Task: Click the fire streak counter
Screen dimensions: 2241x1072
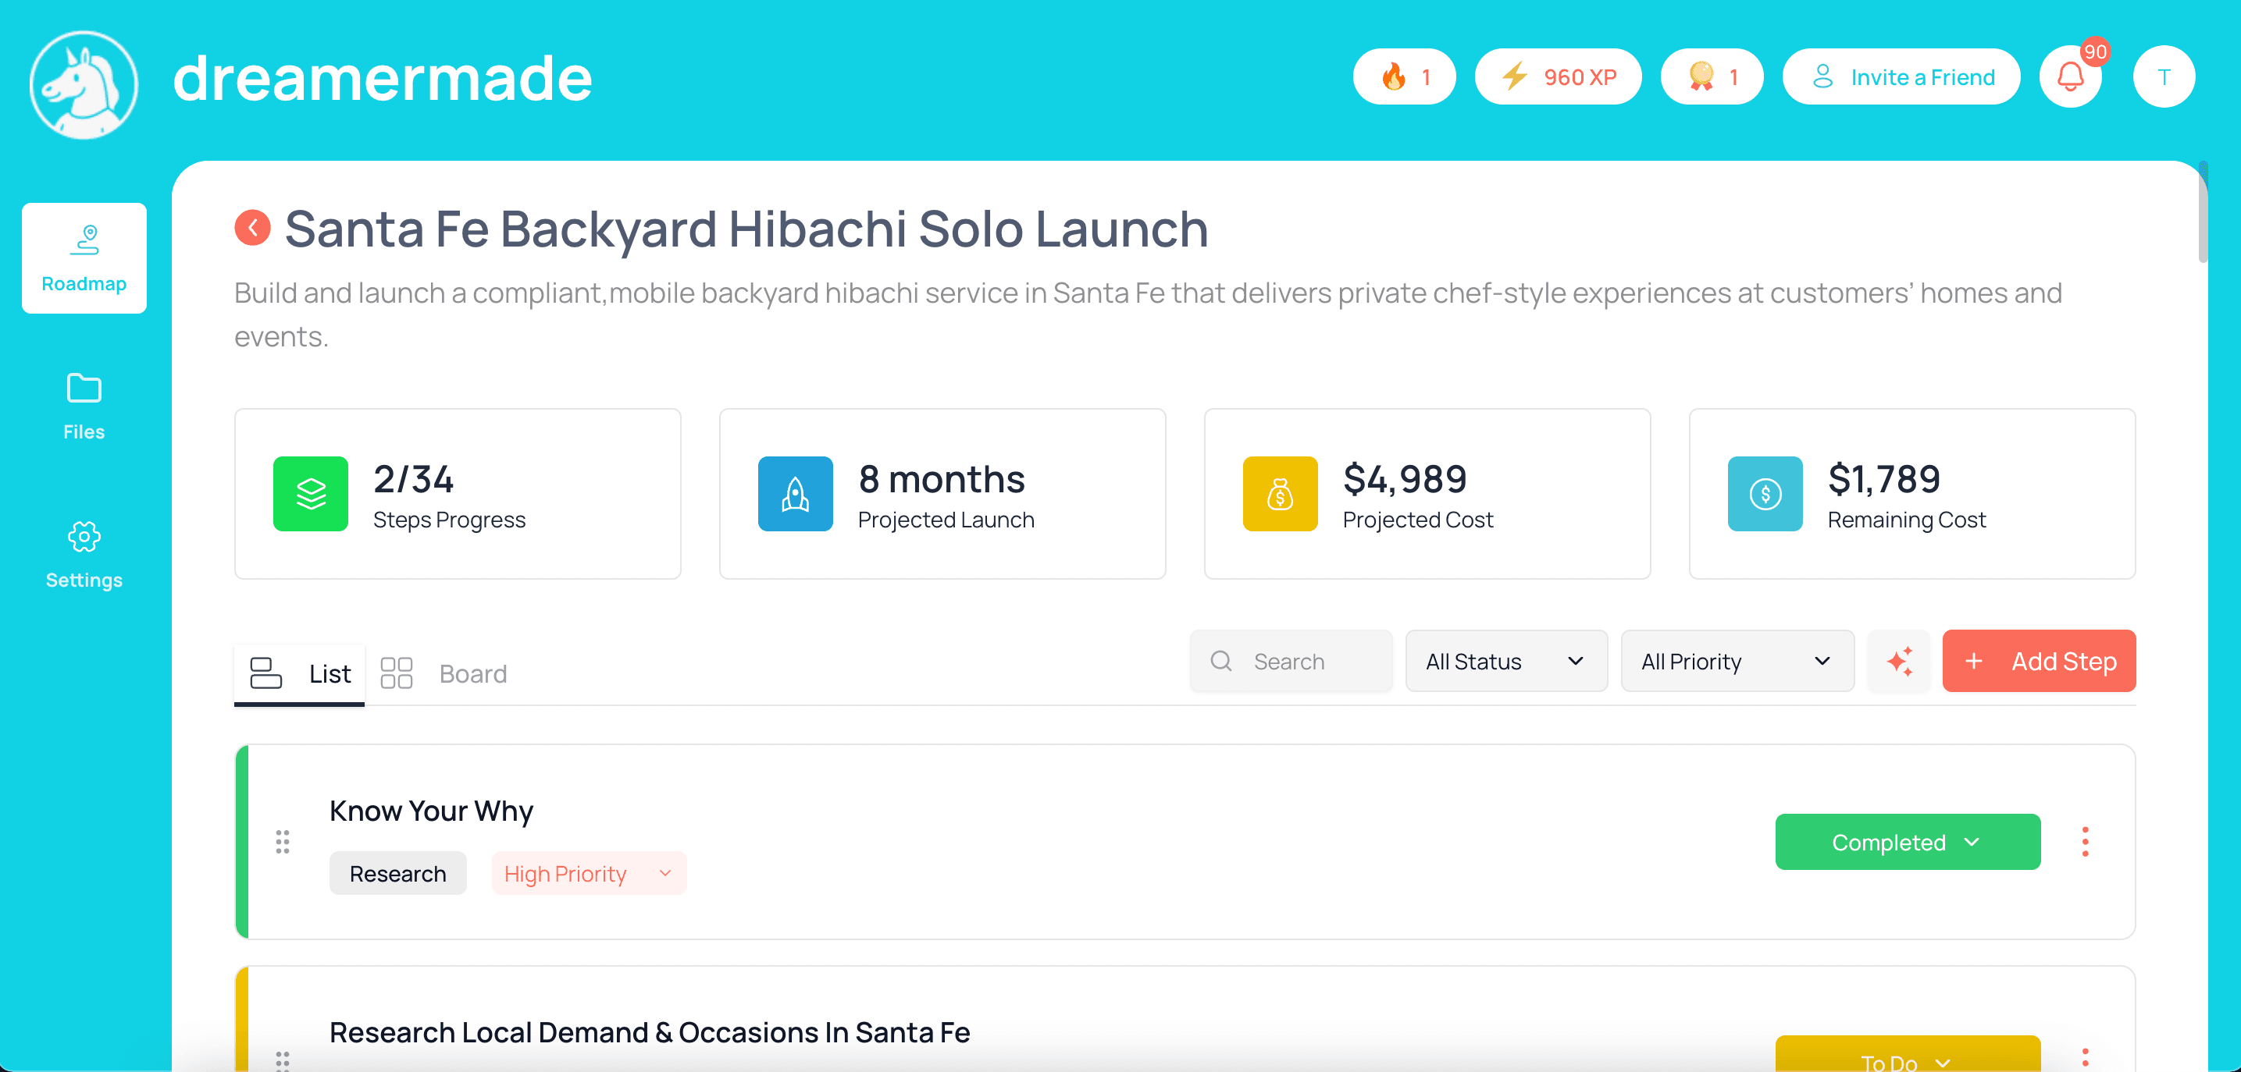Action: tap(1403, 77)
